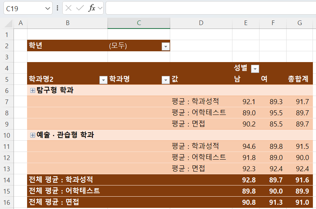
Task: Select the 전체 평균 : 학과성적 total row label
Action: [x=61, y=179]
